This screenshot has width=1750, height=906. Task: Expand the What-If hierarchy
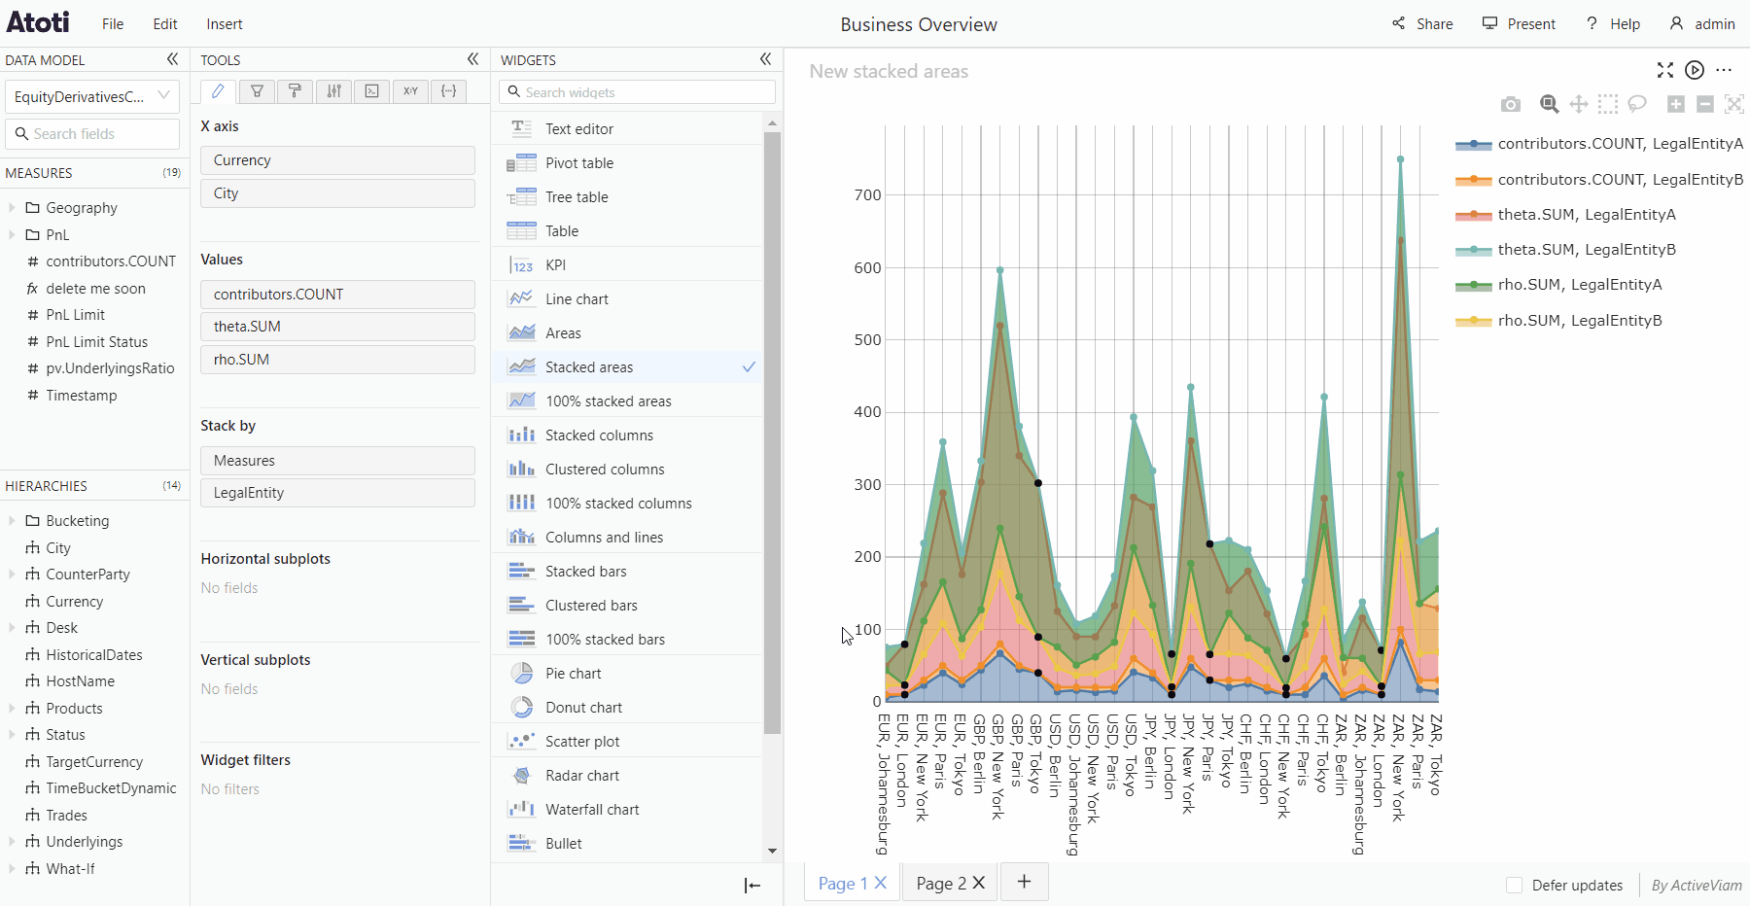[x=12, y=868]
